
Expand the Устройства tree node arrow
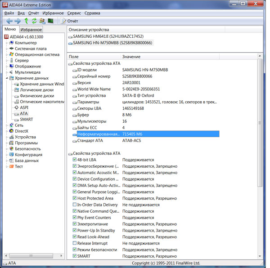(x=7, y=137)
